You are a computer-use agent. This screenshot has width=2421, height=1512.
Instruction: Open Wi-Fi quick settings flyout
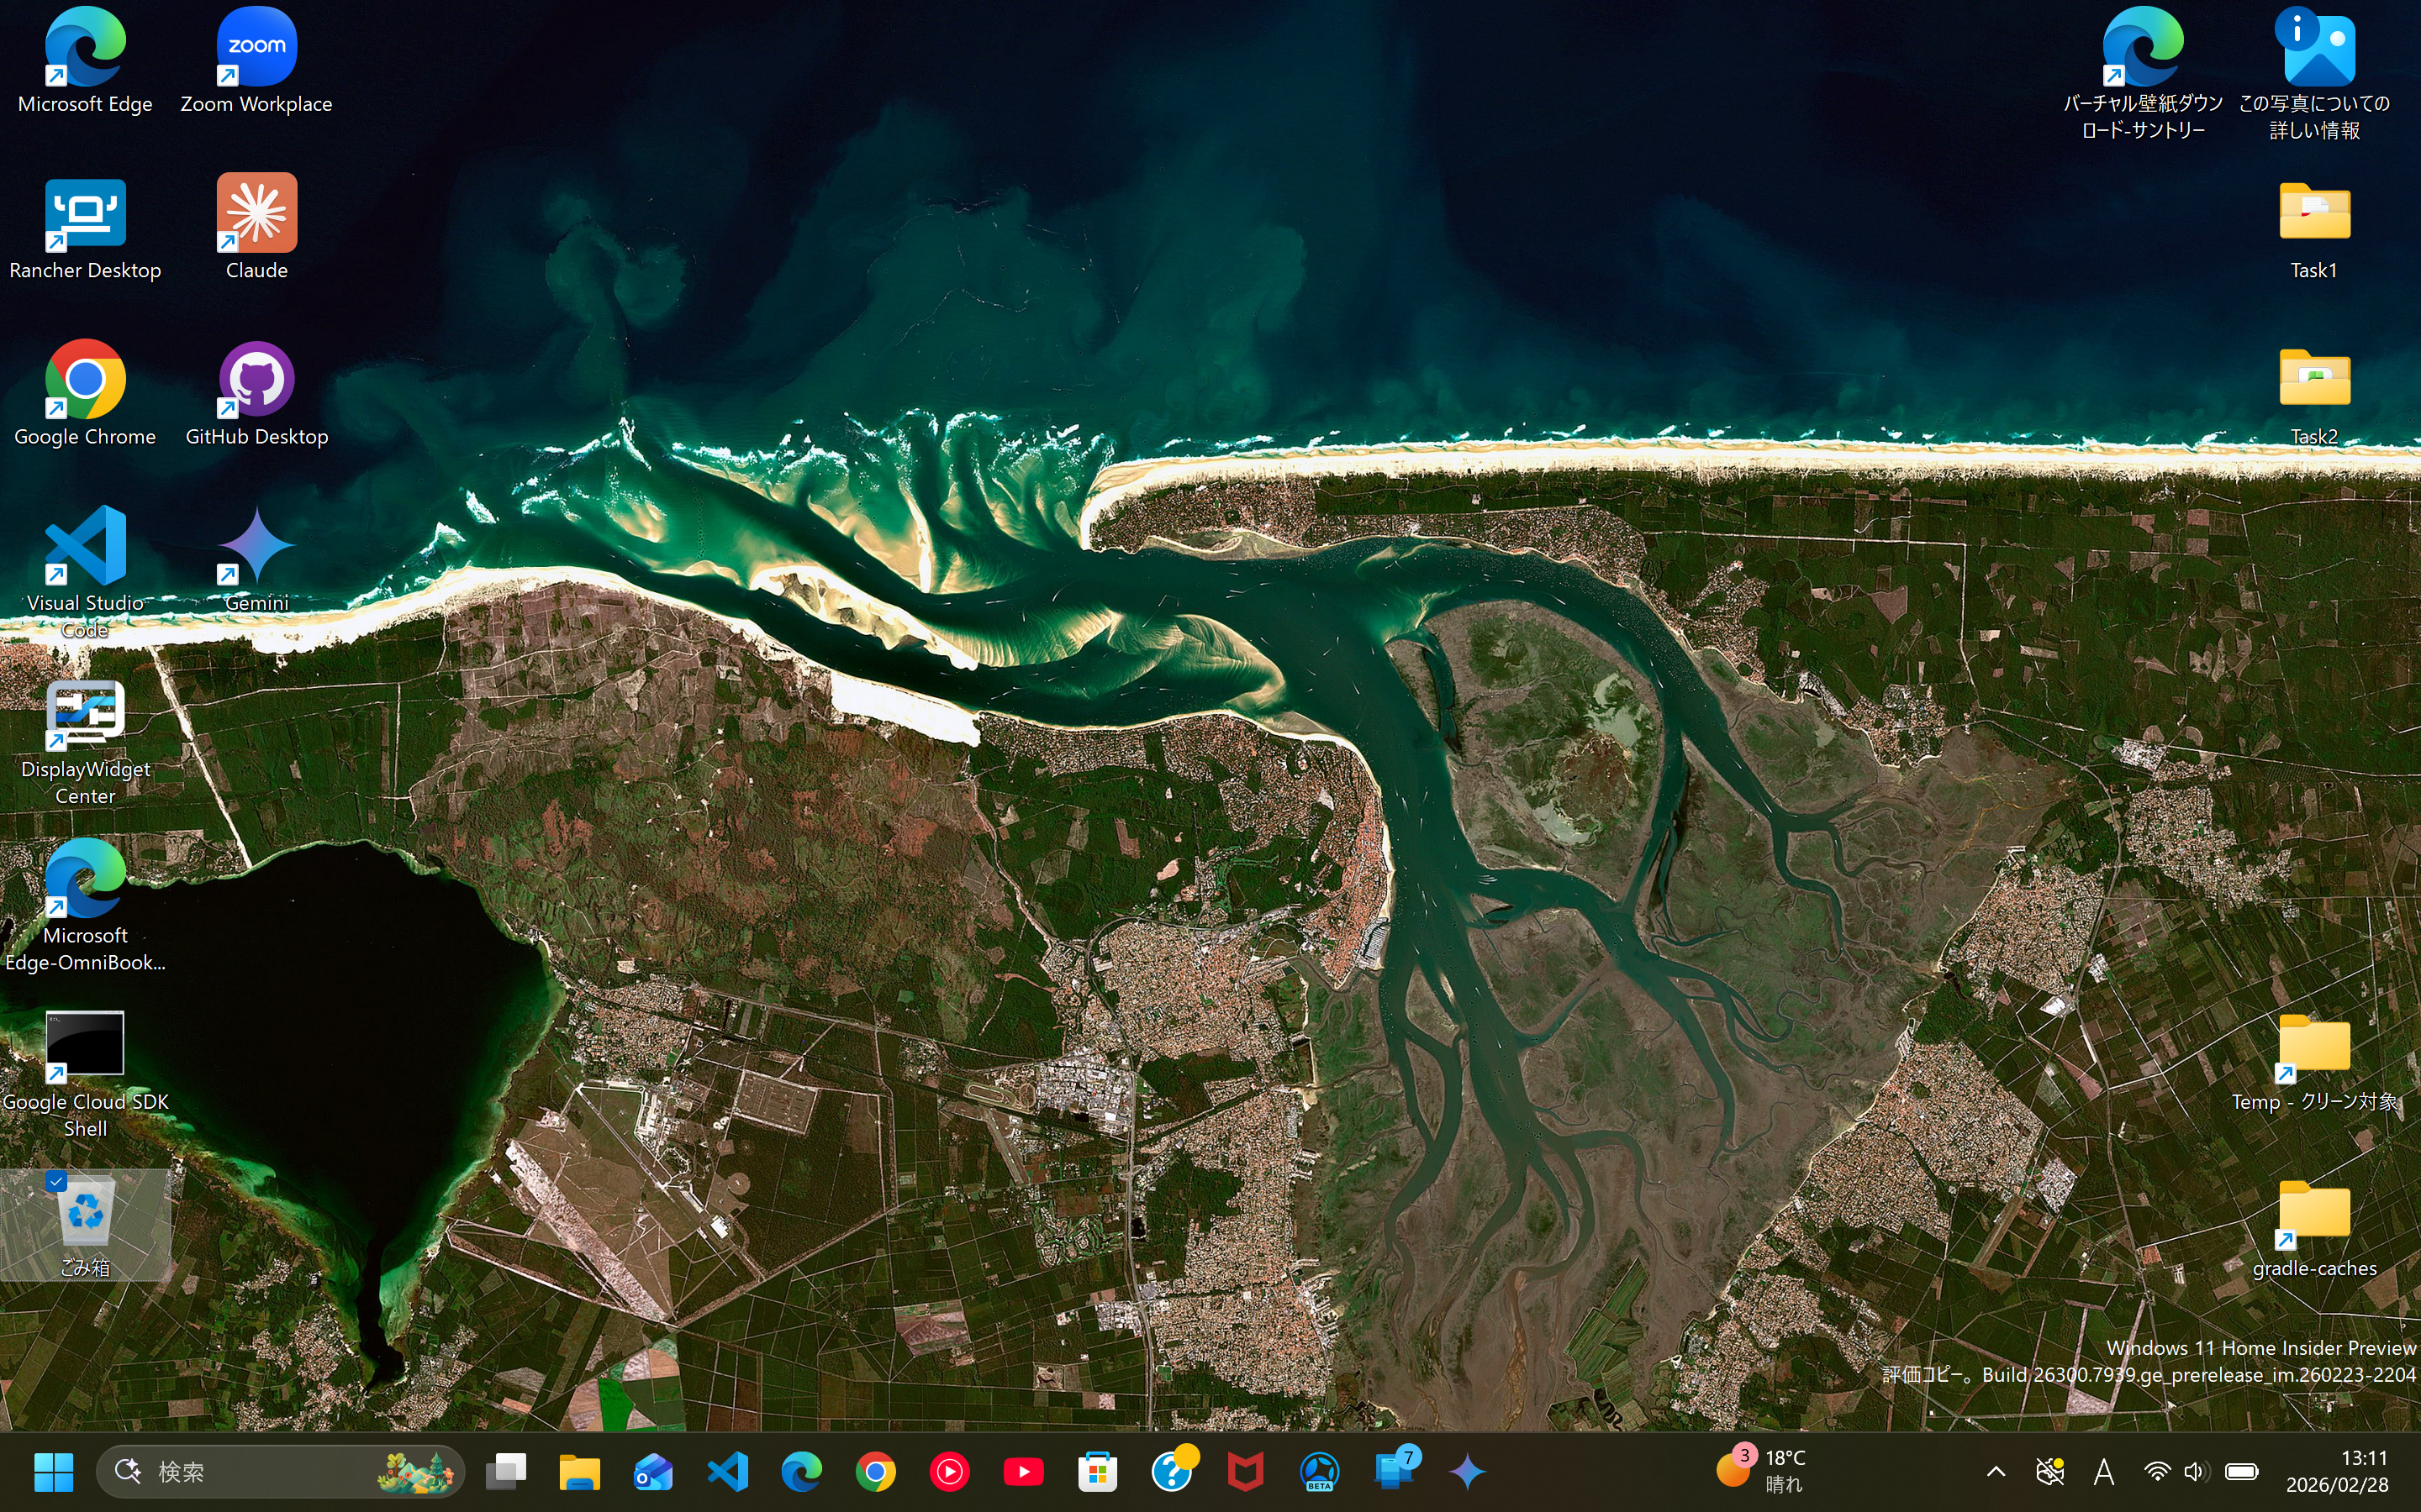click(2157, 1471)
